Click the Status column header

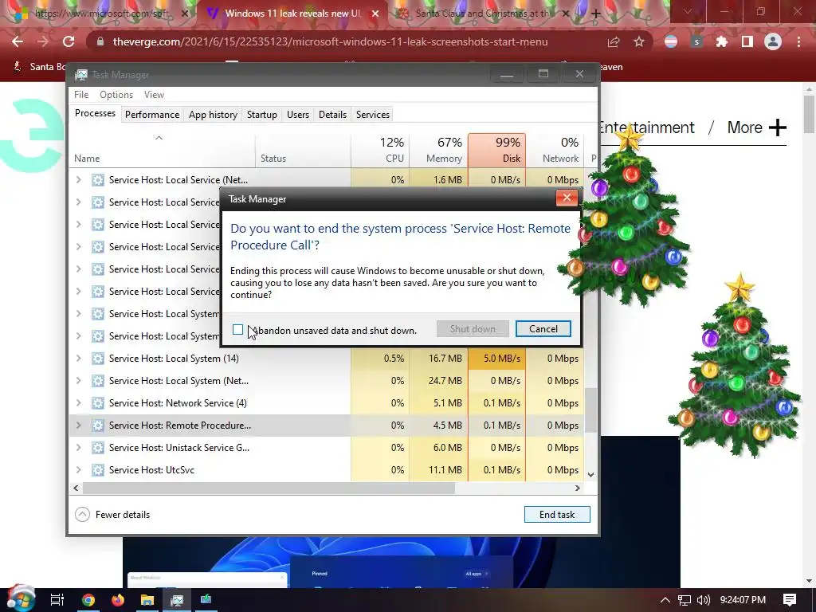click(303, 150)
